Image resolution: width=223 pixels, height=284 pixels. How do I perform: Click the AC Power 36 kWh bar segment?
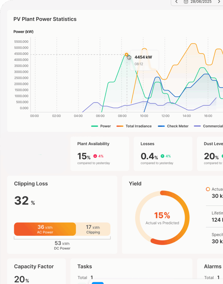coord(45,229)
